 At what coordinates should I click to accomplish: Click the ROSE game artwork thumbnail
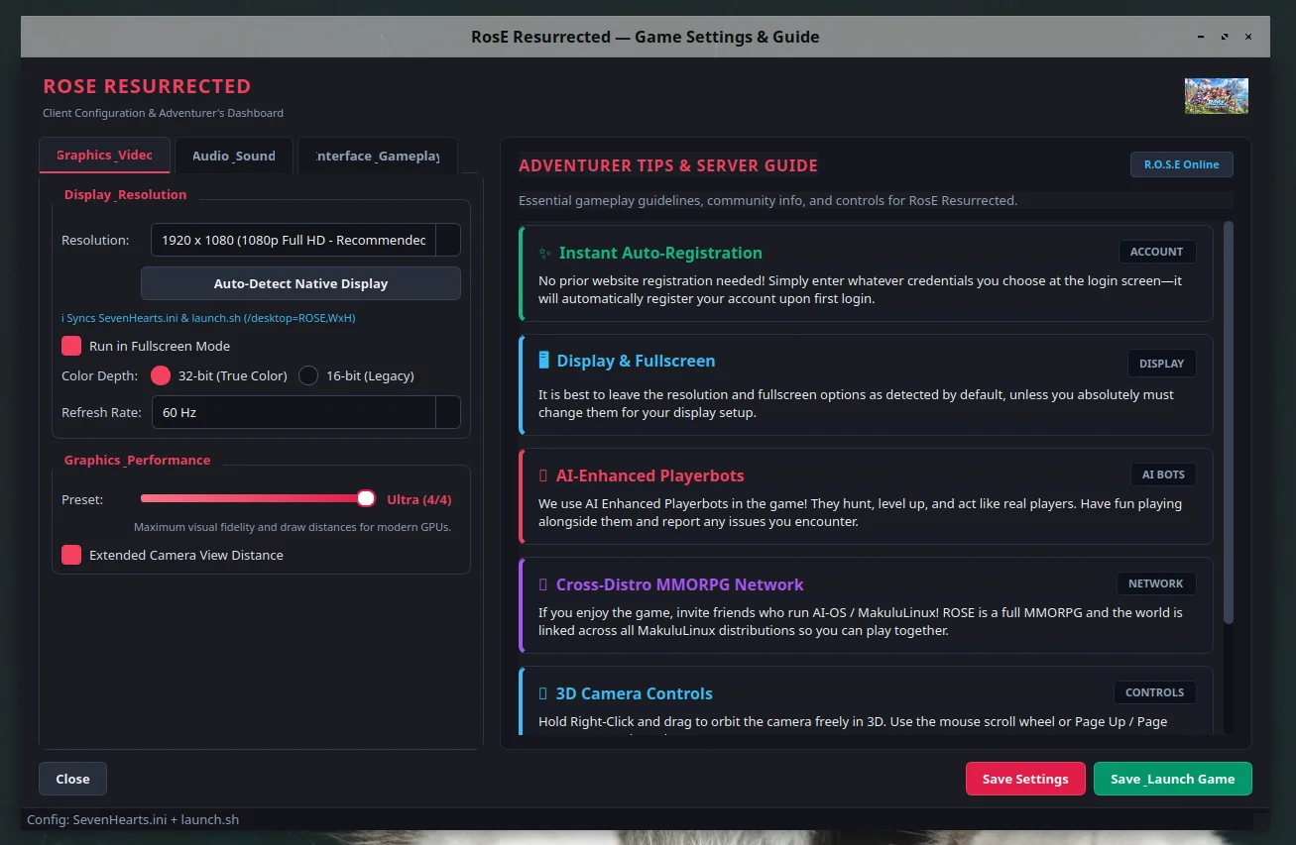pyautogui.click(x=1216, y=96)
